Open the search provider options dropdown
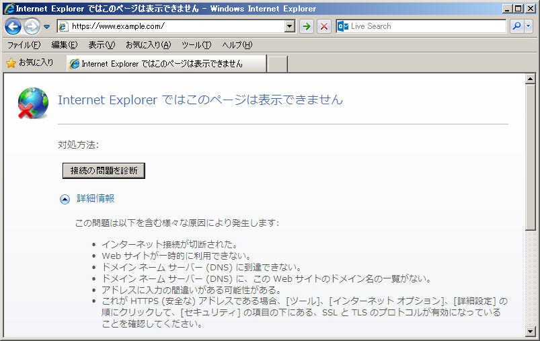 [529, 26]
